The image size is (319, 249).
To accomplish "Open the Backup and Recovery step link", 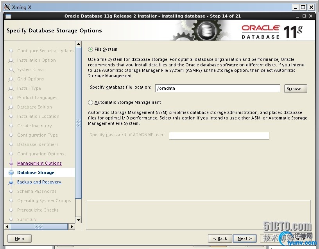I will [x=39, y=182].
